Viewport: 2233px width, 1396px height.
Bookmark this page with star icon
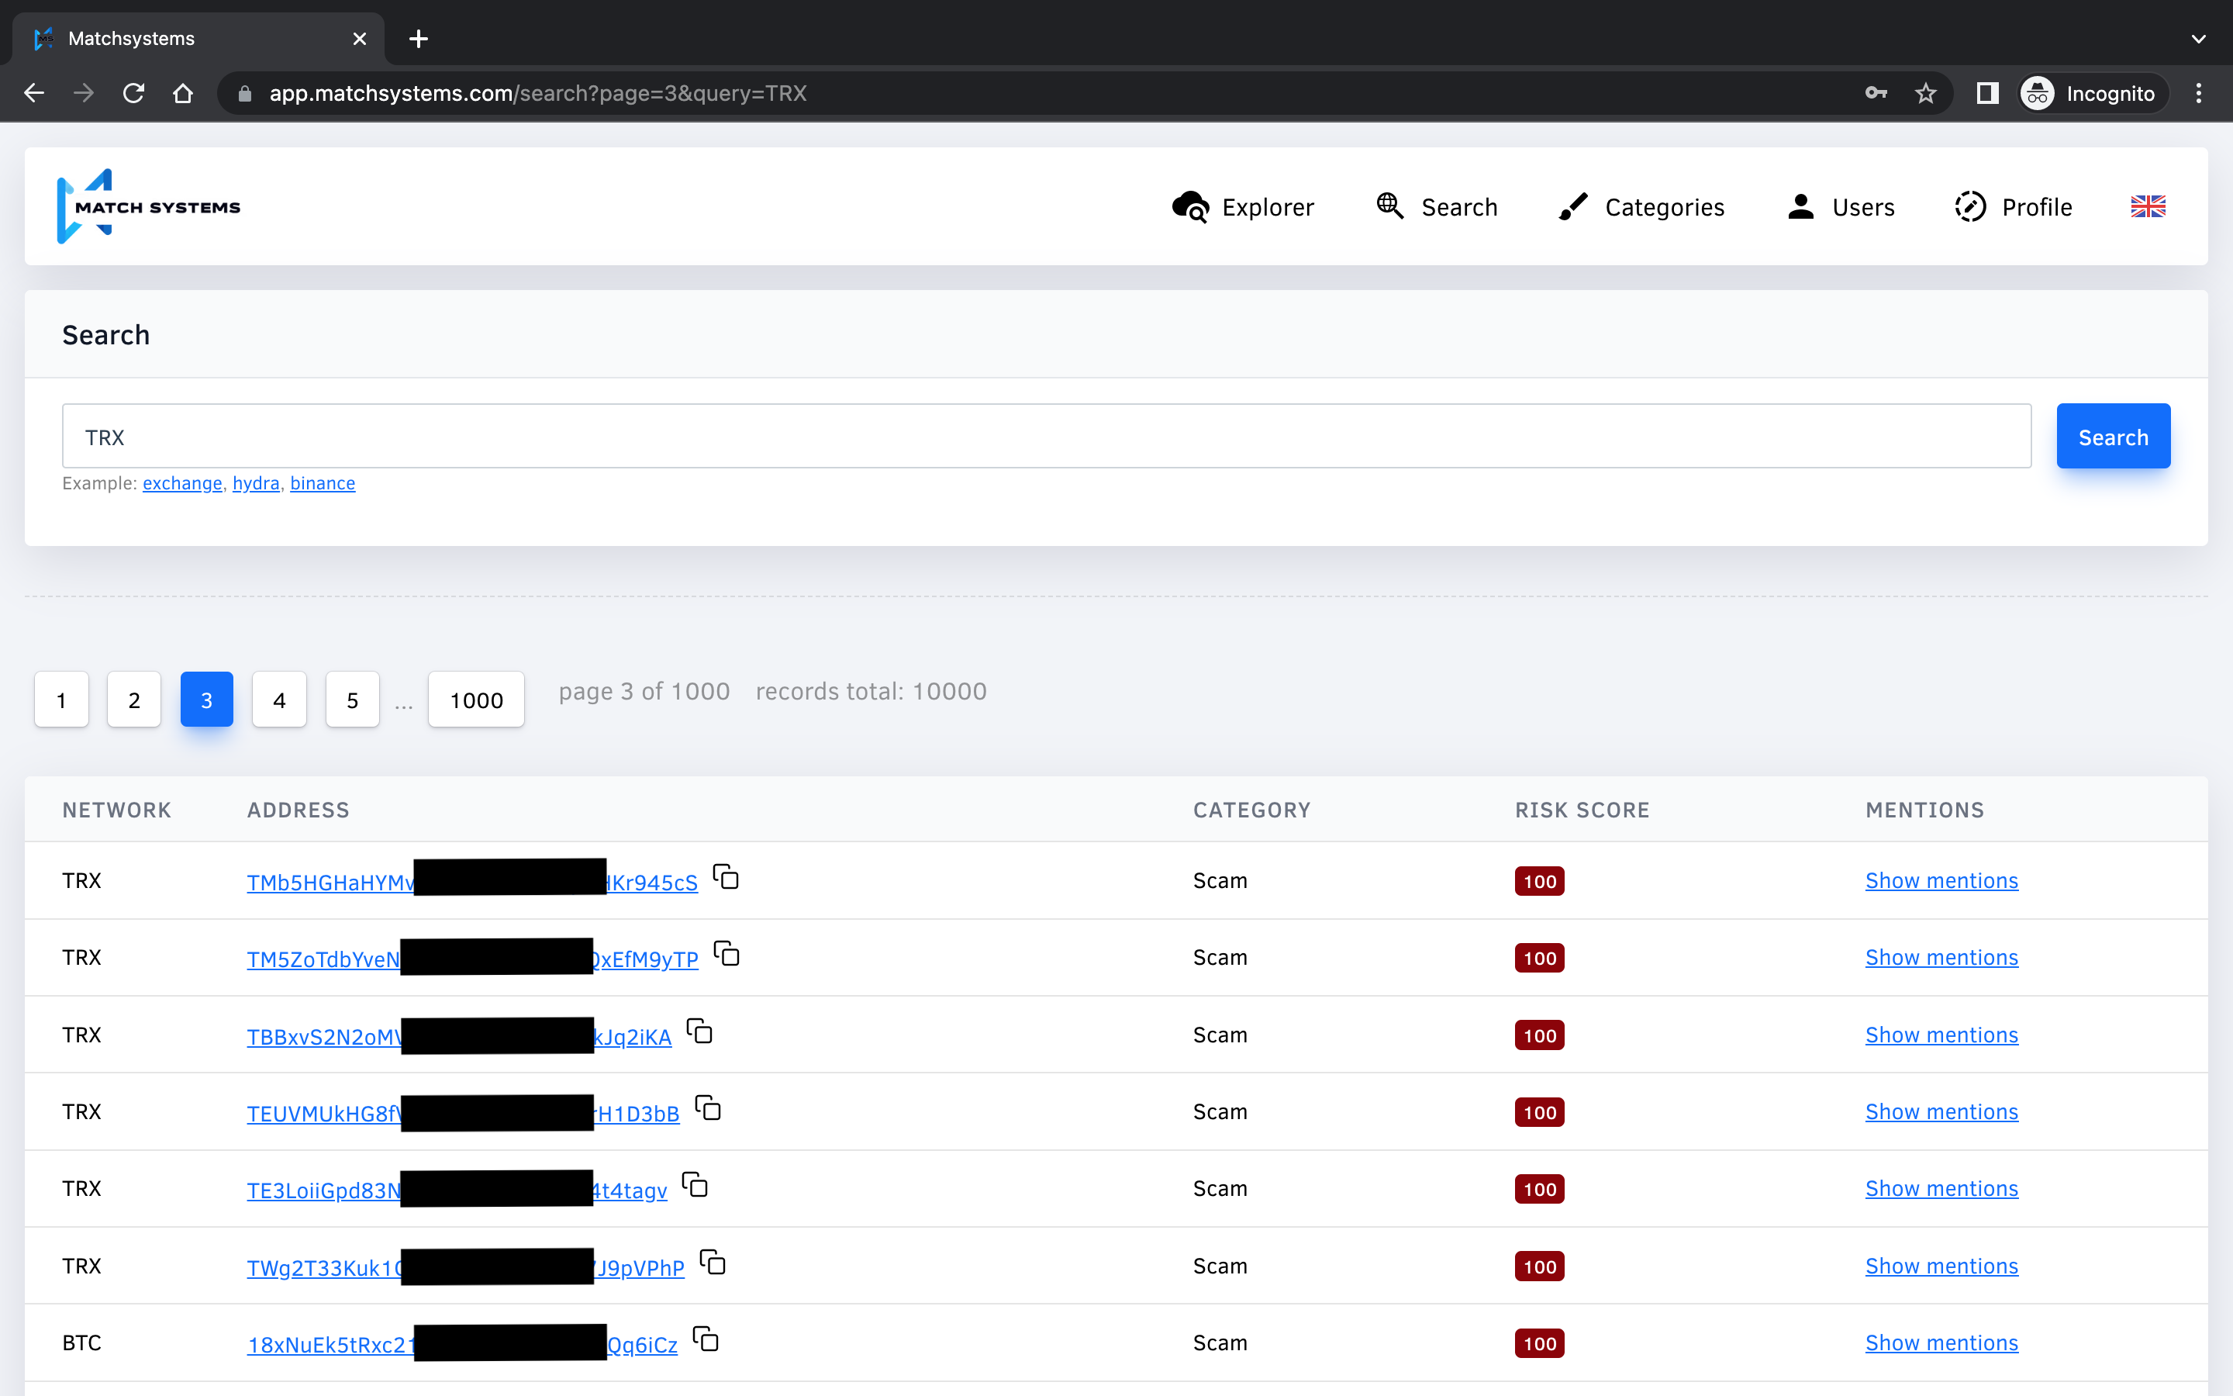click(x=1925, y=93)
